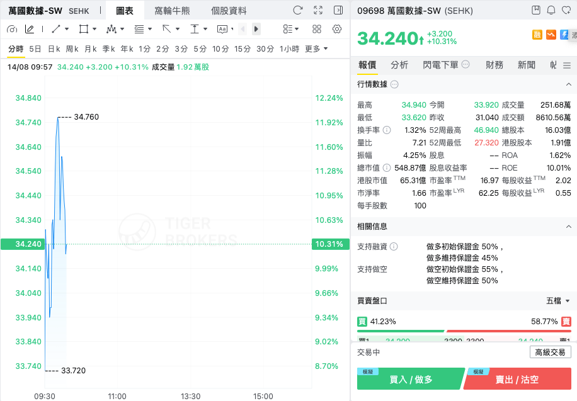
Task: Select the 月k timeframe
Action: (91, 48)
